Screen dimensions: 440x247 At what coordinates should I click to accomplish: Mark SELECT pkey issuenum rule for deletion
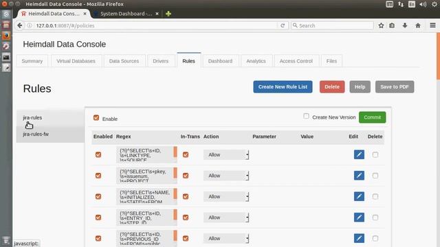point(375,176)
